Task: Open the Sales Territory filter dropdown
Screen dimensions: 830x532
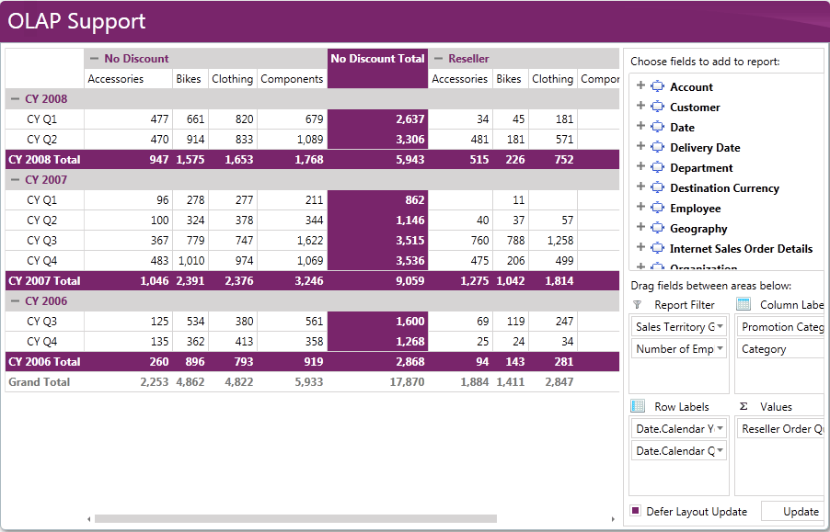Action: pyautogui.click(x=720, y=326)
